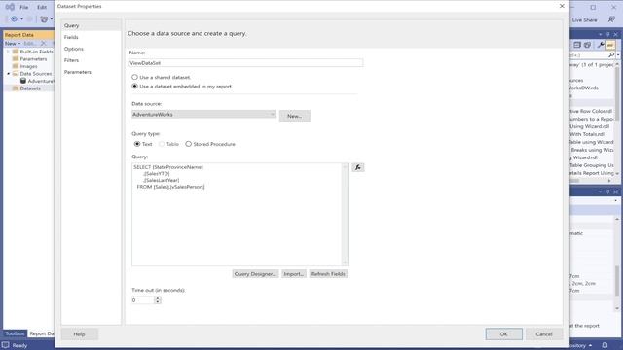The image size is (623, 350).
Task: Select 'Use a shared dataset' radio option
Action: 134,77
